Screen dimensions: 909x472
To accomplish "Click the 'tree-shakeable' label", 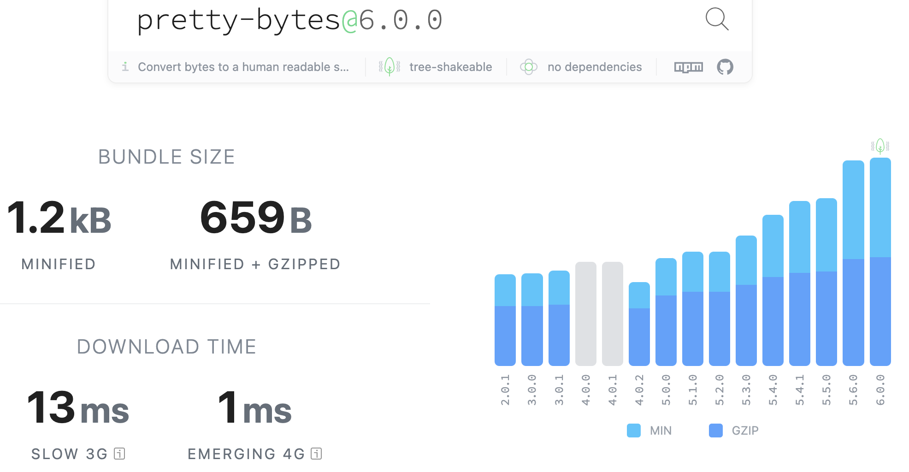I will [x=451, y=67].
